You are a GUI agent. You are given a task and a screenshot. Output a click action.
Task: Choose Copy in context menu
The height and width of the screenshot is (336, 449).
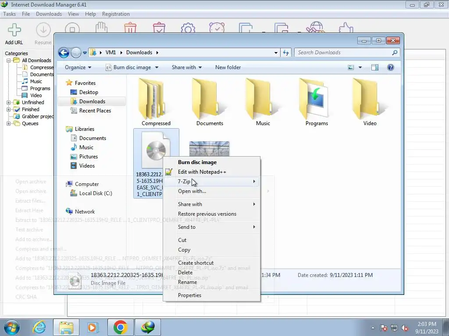pyautogui.click(x=212, y=250)
